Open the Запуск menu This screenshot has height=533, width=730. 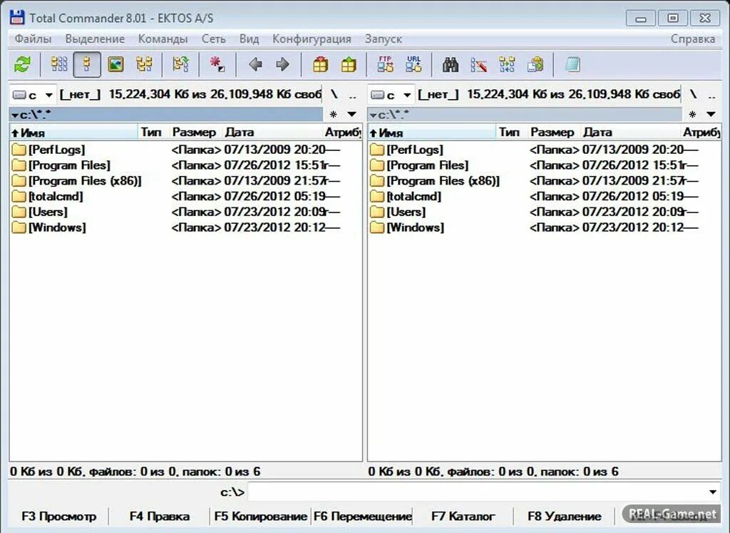click(384, 39)
